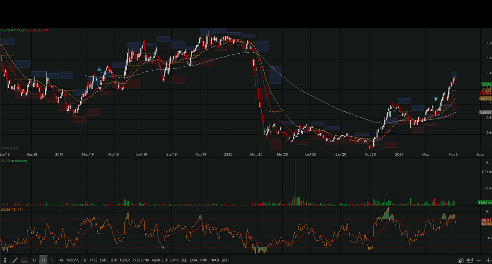Image resolution: width=492 pixels, height=264 pixels.
Task: Zoom in with the plus icon
Action: pyautogui.click(x=488, y=260)
